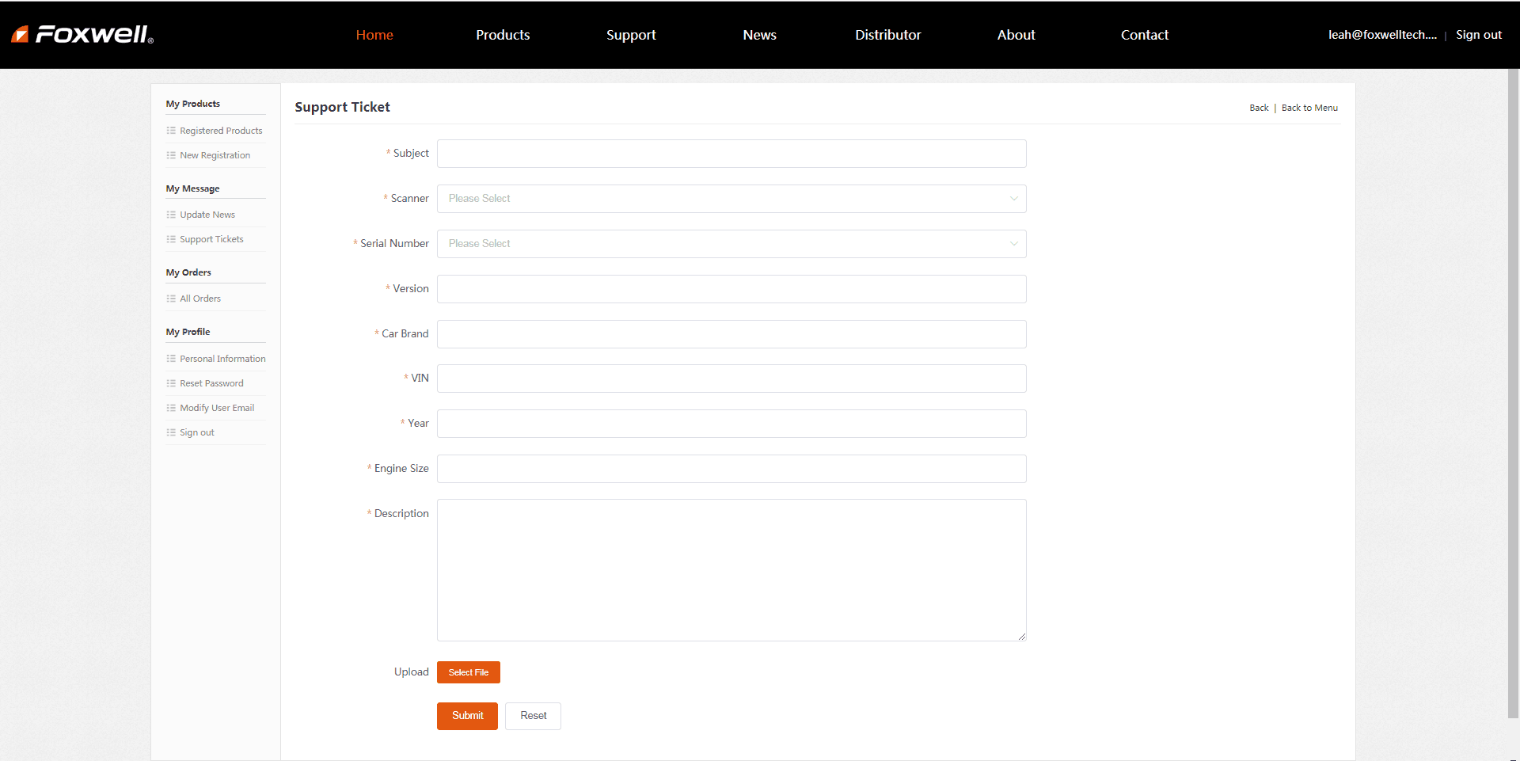Click list icon beside Personal Information
The height and width of the screenshot is (761, 1520).
171,359
